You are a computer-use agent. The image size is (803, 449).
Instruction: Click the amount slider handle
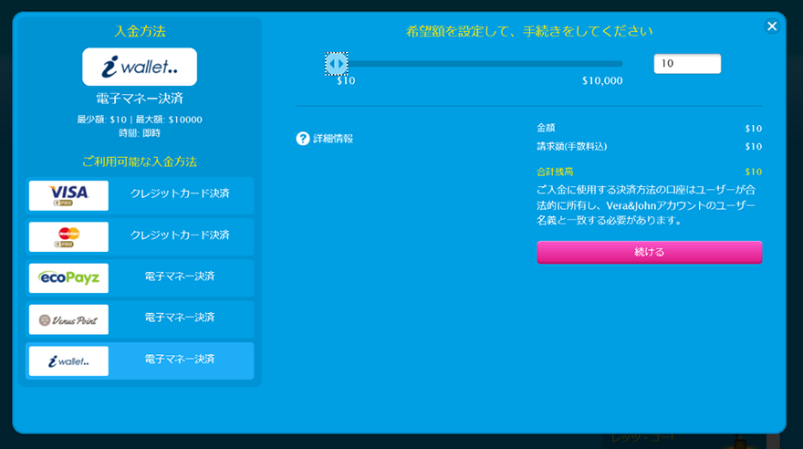337,64
